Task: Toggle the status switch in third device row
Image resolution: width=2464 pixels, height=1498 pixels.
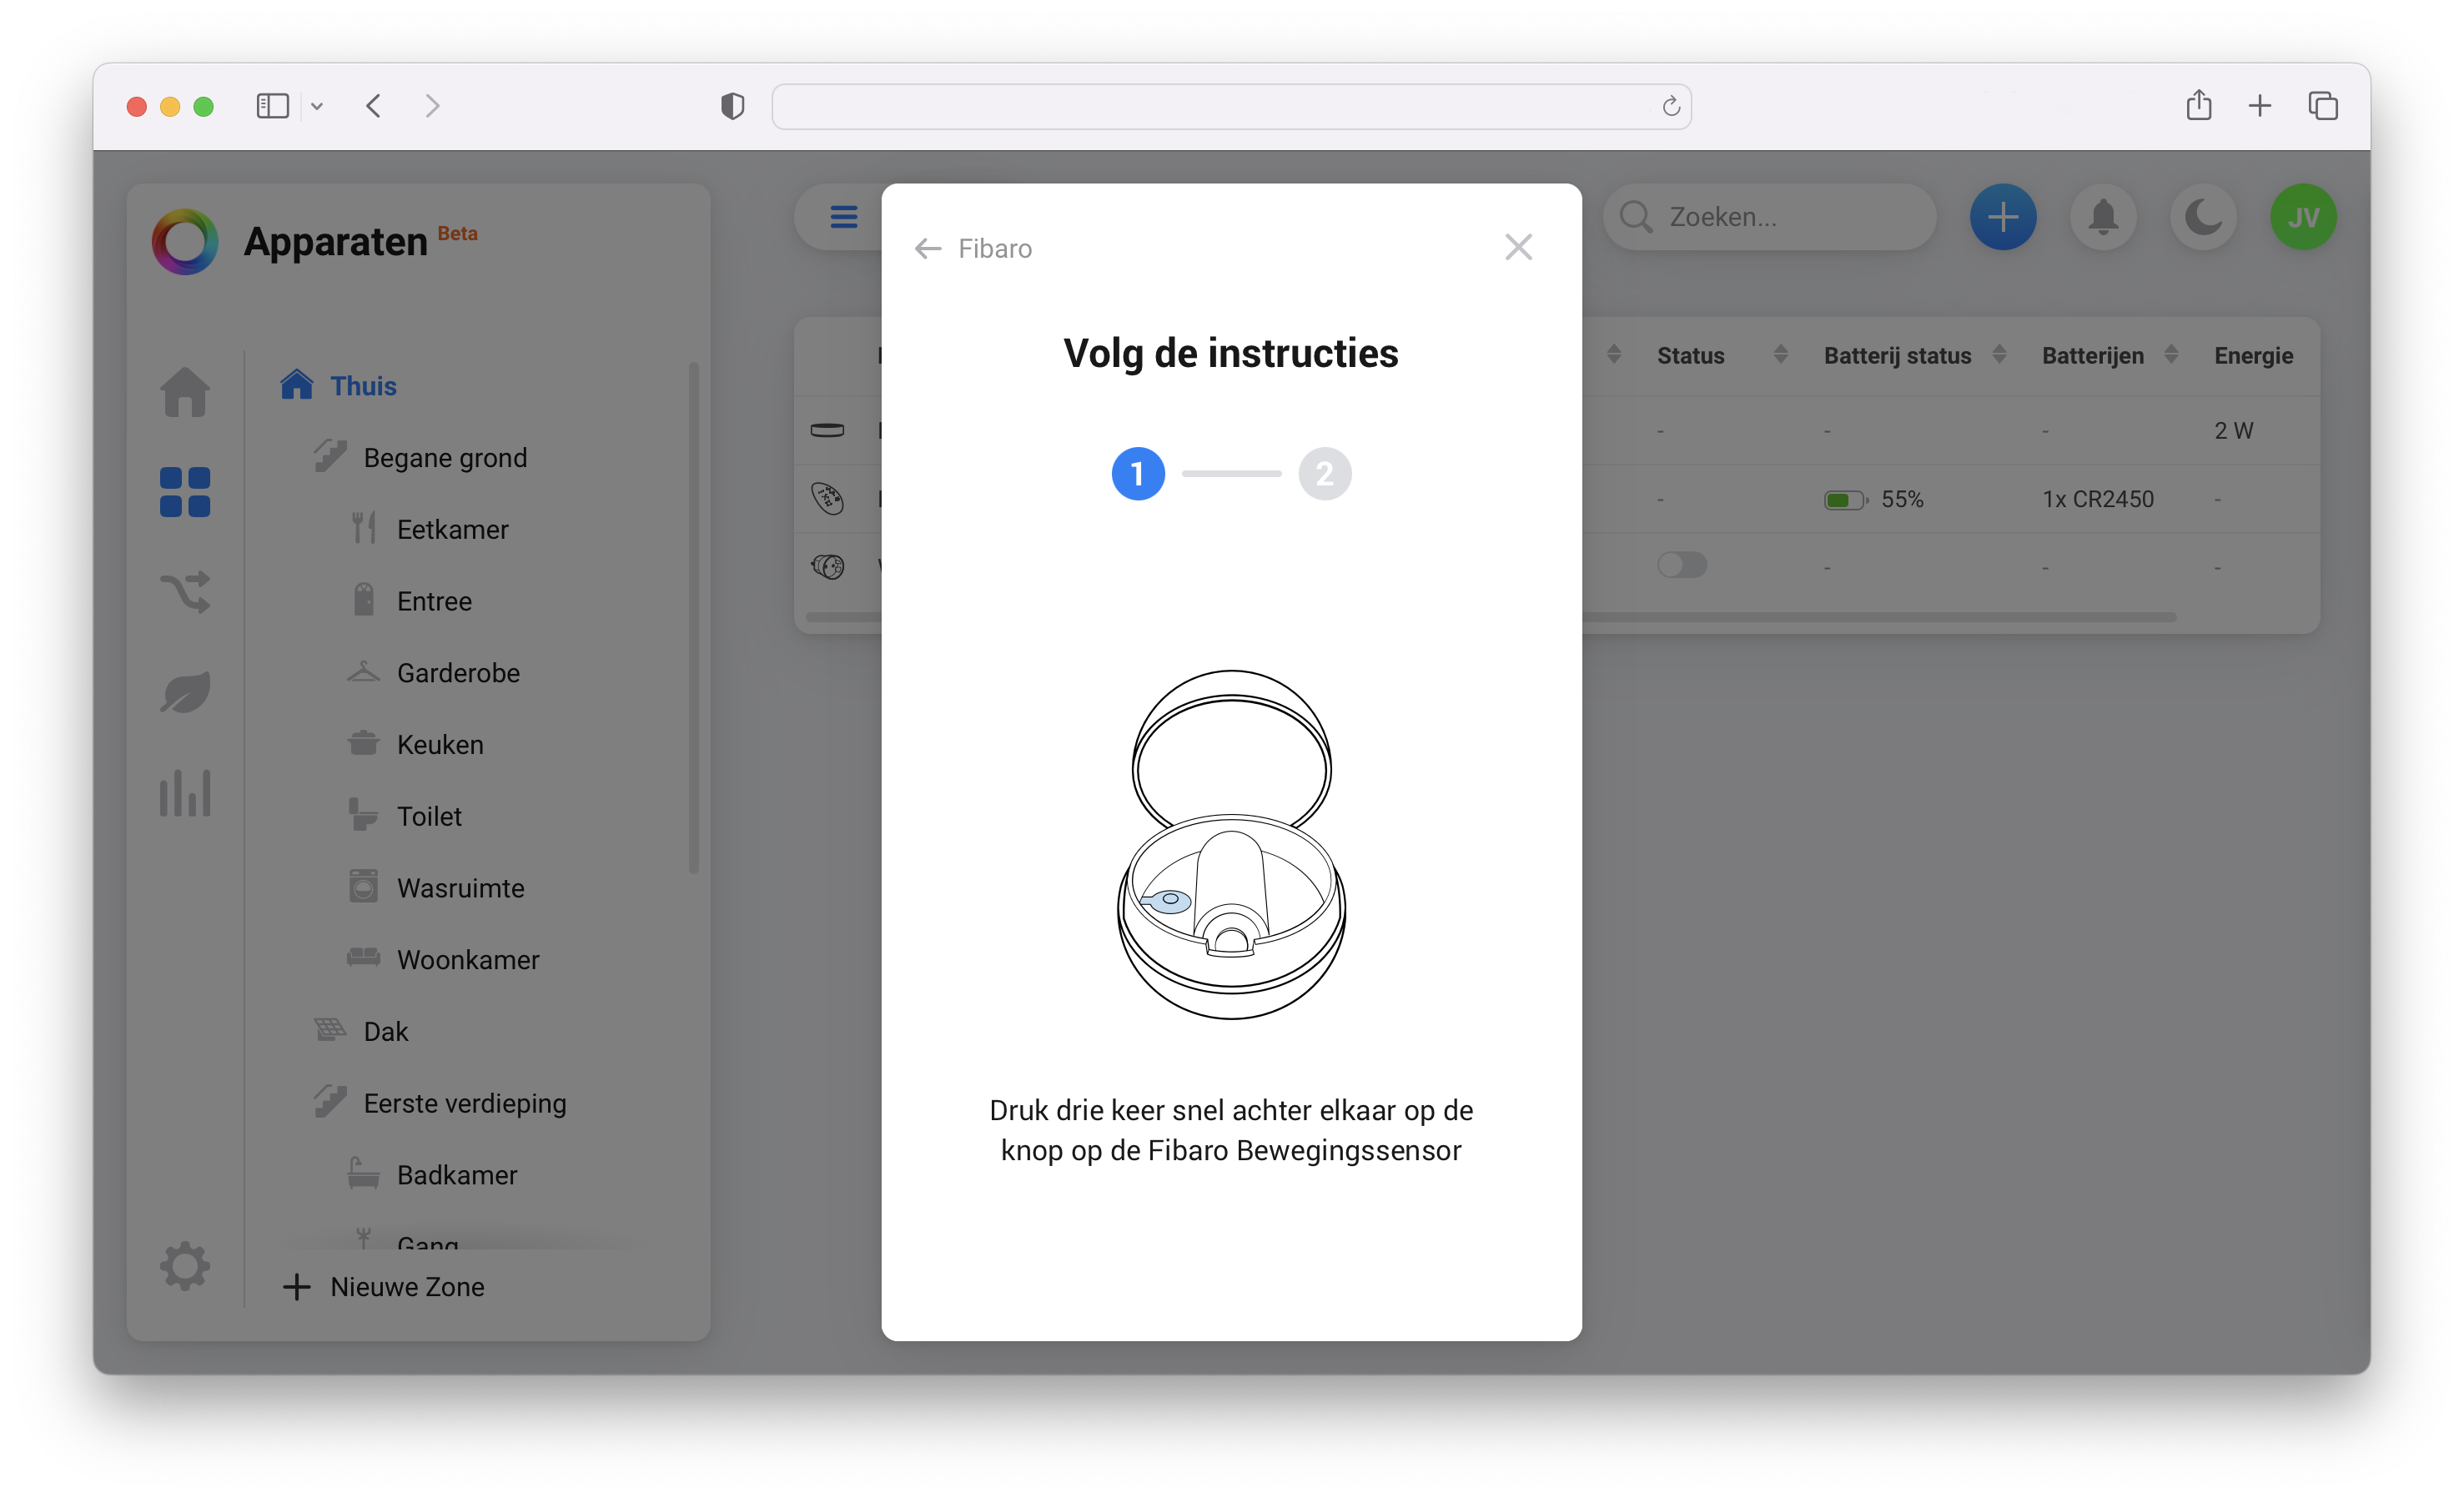Action: (1682, 565)
